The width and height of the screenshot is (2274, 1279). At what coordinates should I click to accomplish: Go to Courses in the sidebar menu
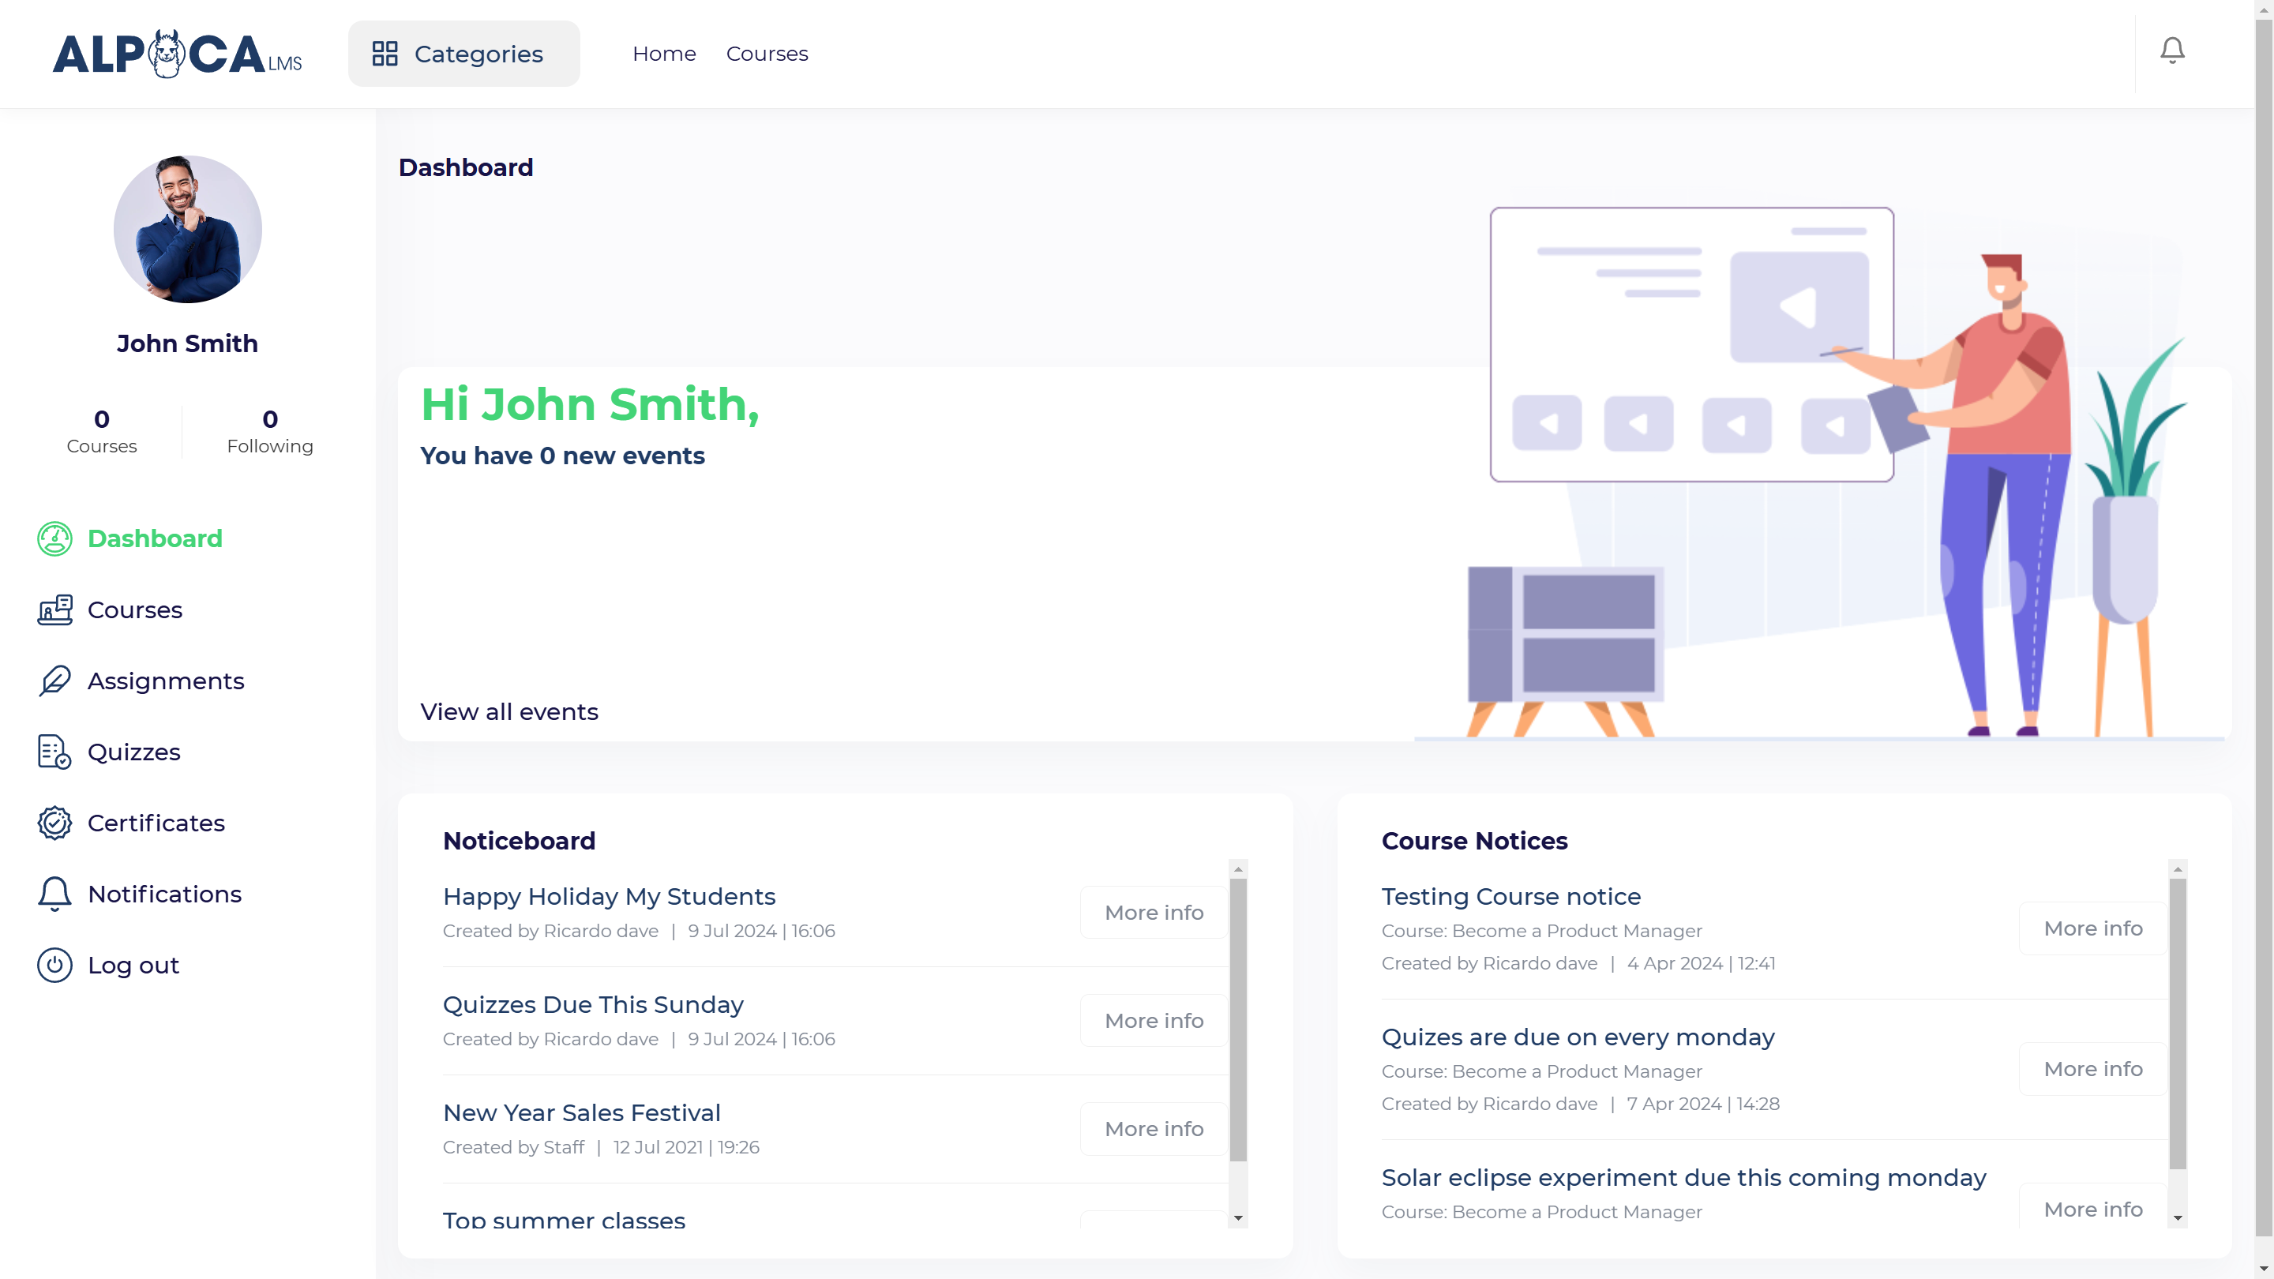135,610
